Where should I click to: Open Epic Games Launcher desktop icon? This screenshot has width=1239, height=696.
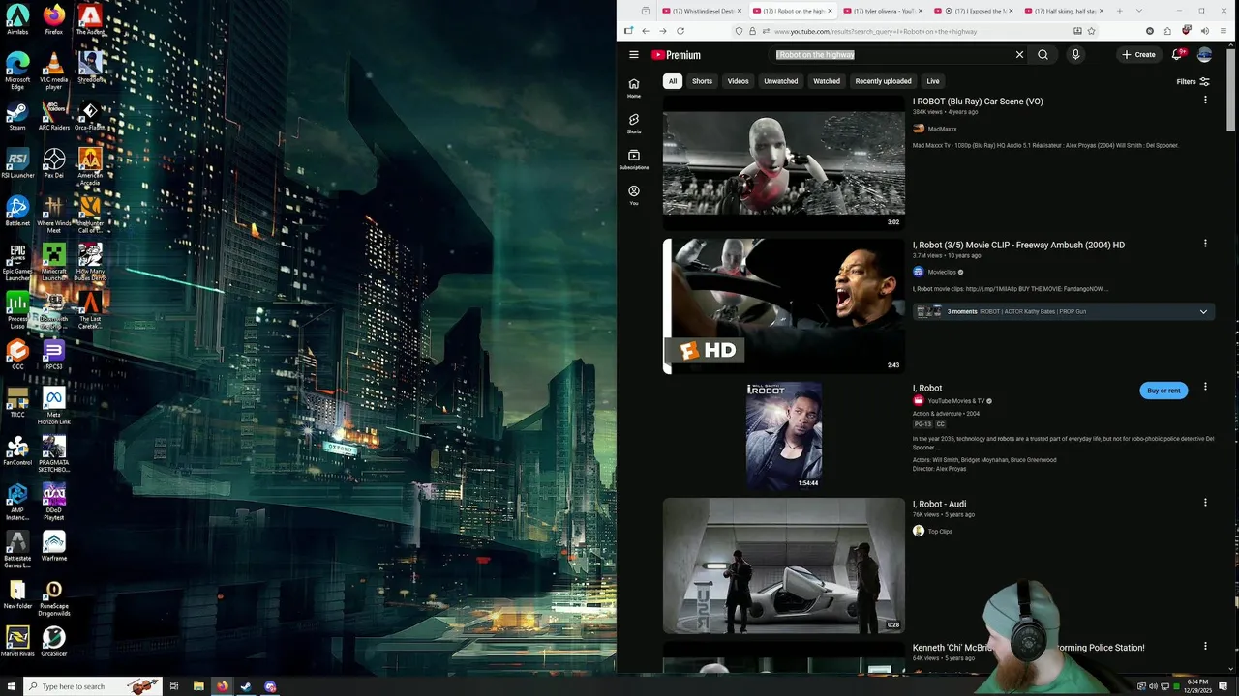[x=17, y=263]
